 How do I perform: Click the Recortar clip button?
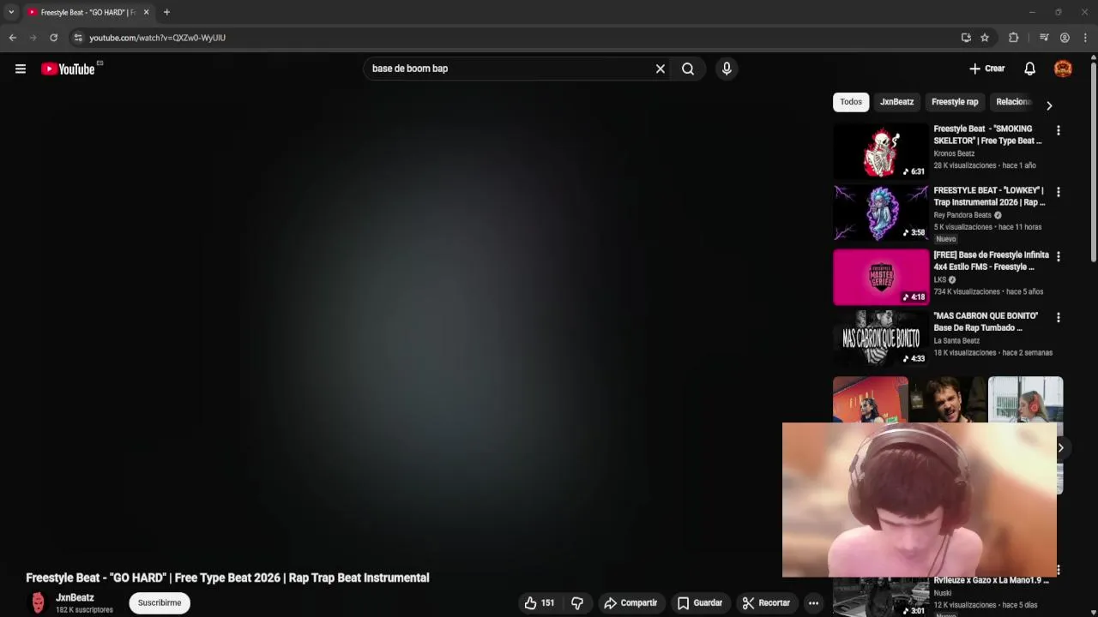pos(766,603)
